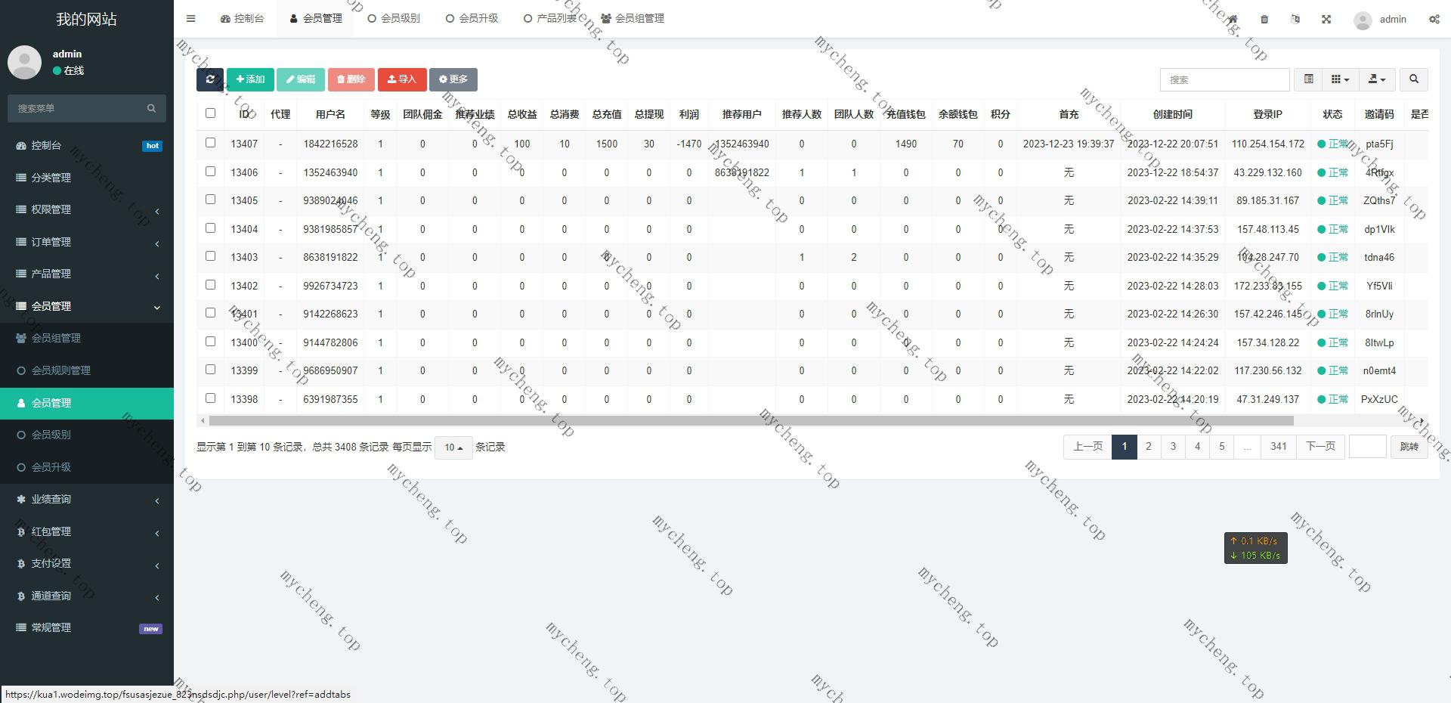
Task: Click the 正常 status of user 1842216528
Action: (x=1333, y=144)
